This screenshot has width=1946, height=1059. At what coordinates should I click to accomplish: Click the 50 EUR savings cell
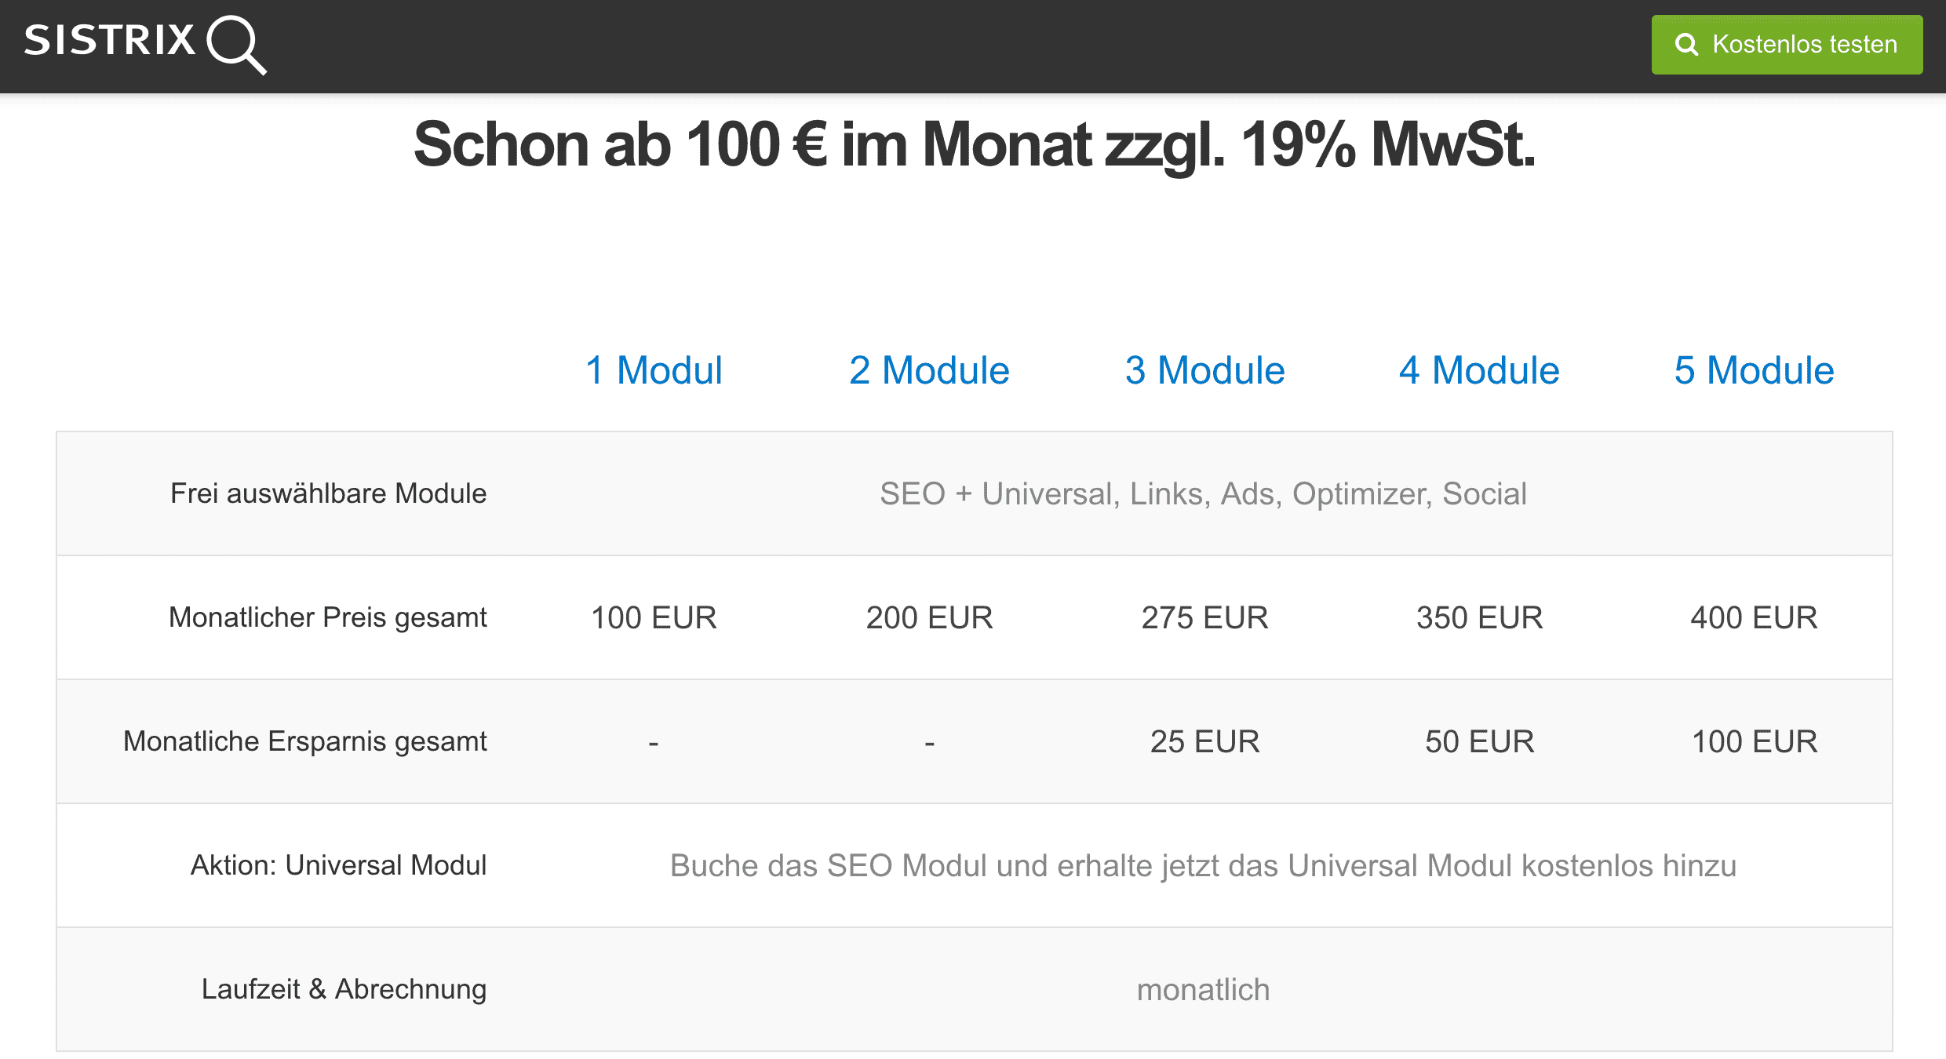click(1479, 741)
